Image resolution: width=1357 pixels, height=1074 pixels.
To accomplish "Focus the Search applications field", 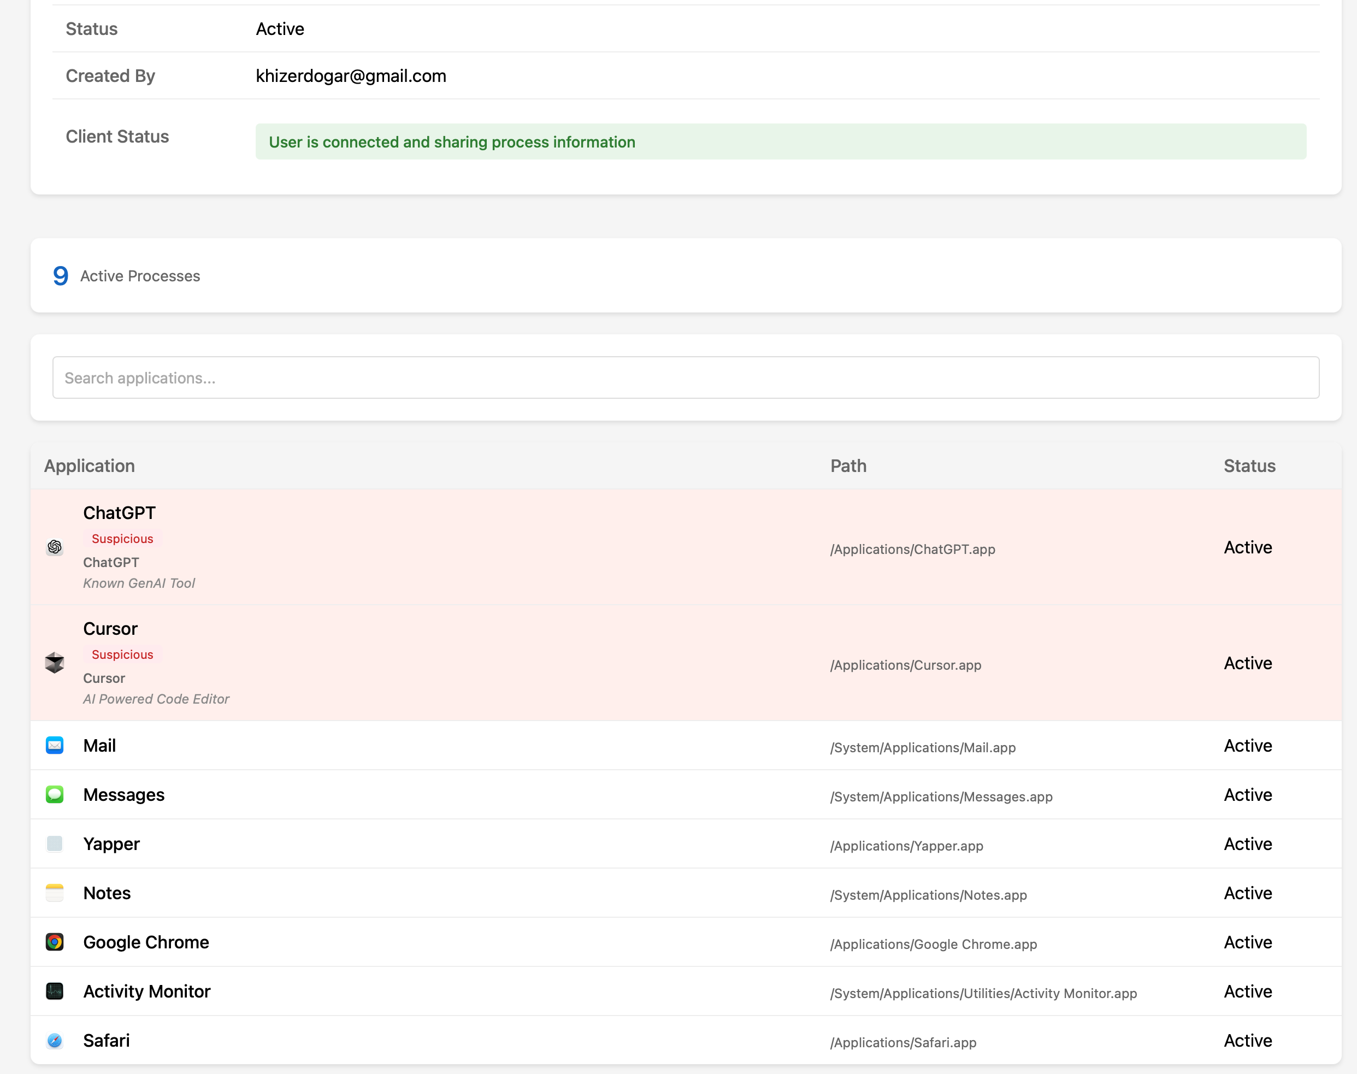I will pyautogui.click(x=686, y=378).
